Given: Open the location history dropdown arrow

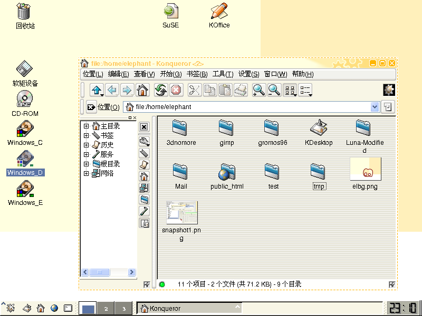Looking at the screenshot, I should 375,107.
